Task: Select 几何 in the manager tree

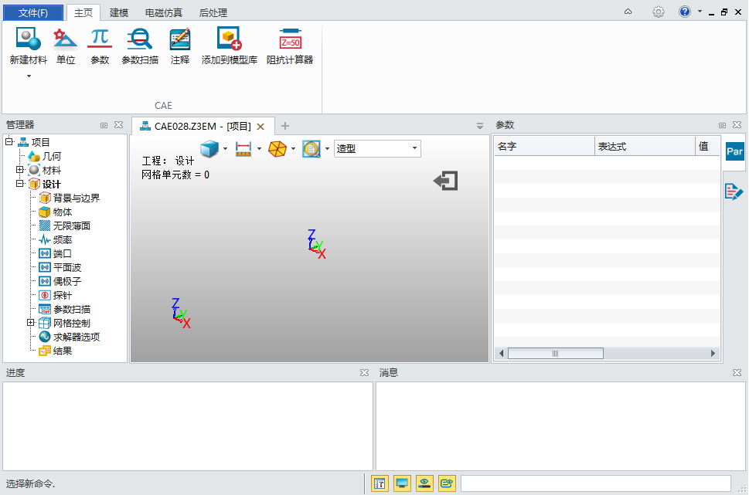Action: tap(52, 156)
